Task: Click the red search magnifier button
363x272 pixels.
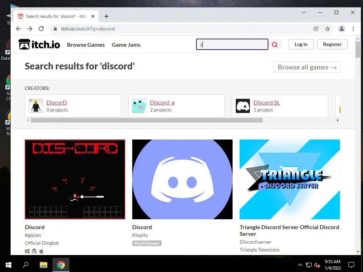Action: coord(275,44)
